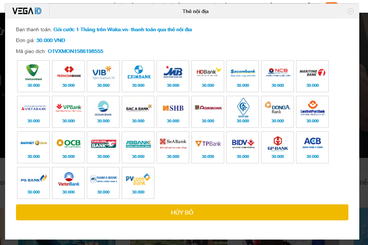Choose TPBank payment option

(x=208, y=147)
